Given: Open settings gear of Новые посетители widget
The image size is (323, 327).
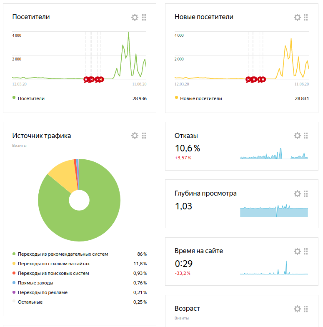Looking at the screenshot, I should click(x=297, y=17).
